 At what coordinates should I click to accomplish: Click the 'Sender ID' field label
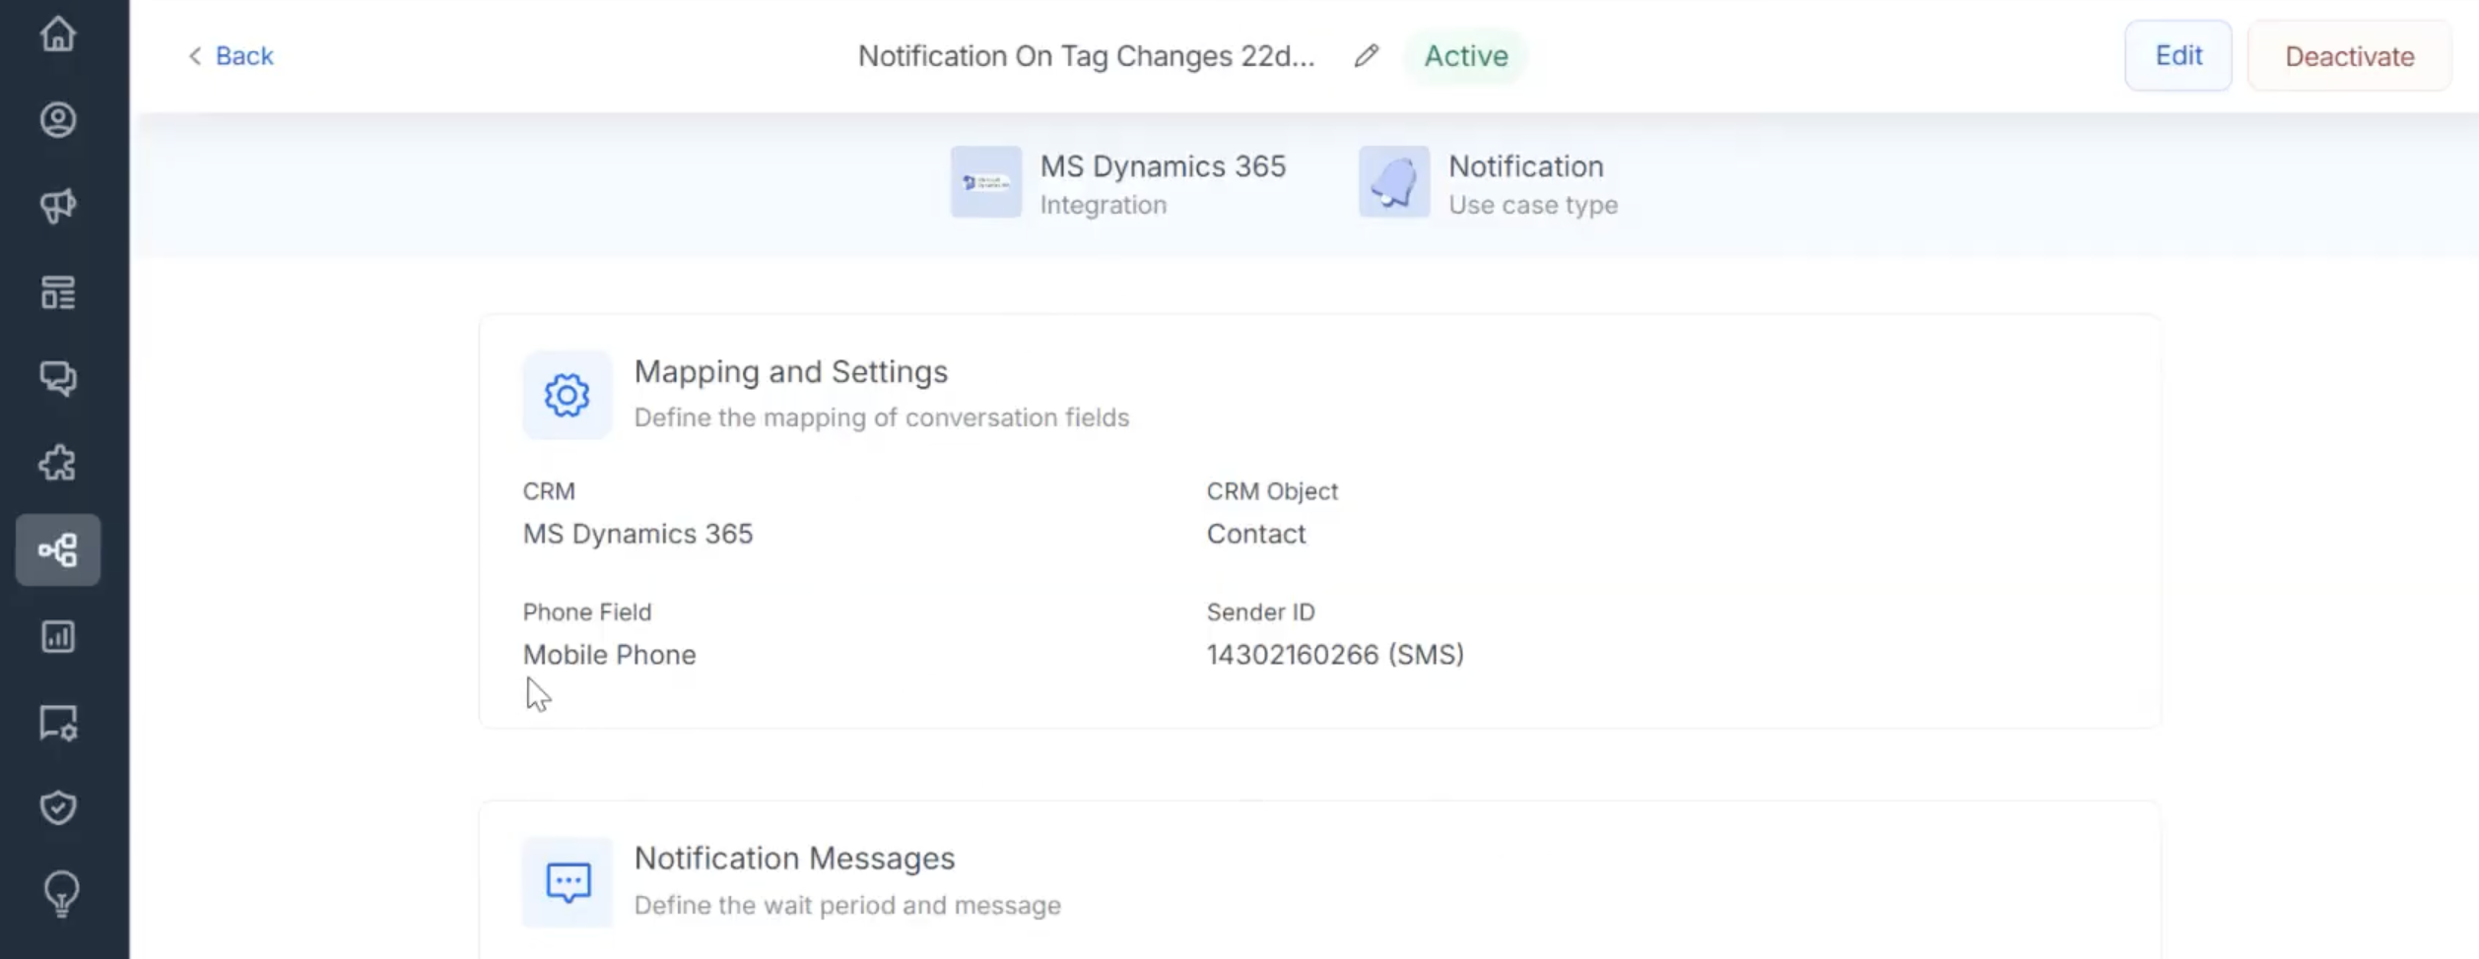coord(1260,612)
